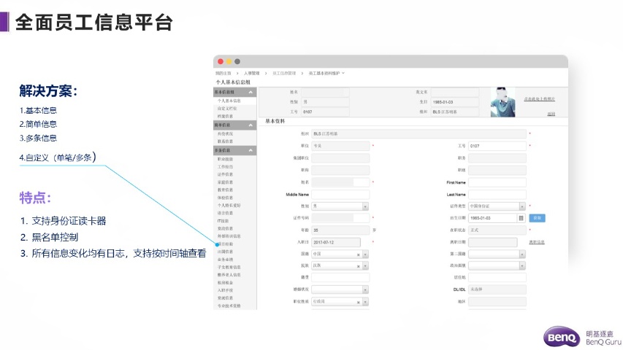Screen dimensions: 623x350
Task: Select 入职手续 in sidebar
Action: [x=225, y=290]
